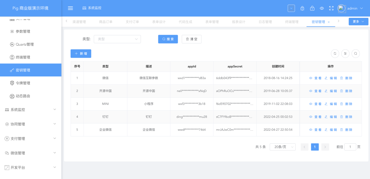Switch to 渠道管理 tab
Screen dimensions: 370x179
pos(79,22)
